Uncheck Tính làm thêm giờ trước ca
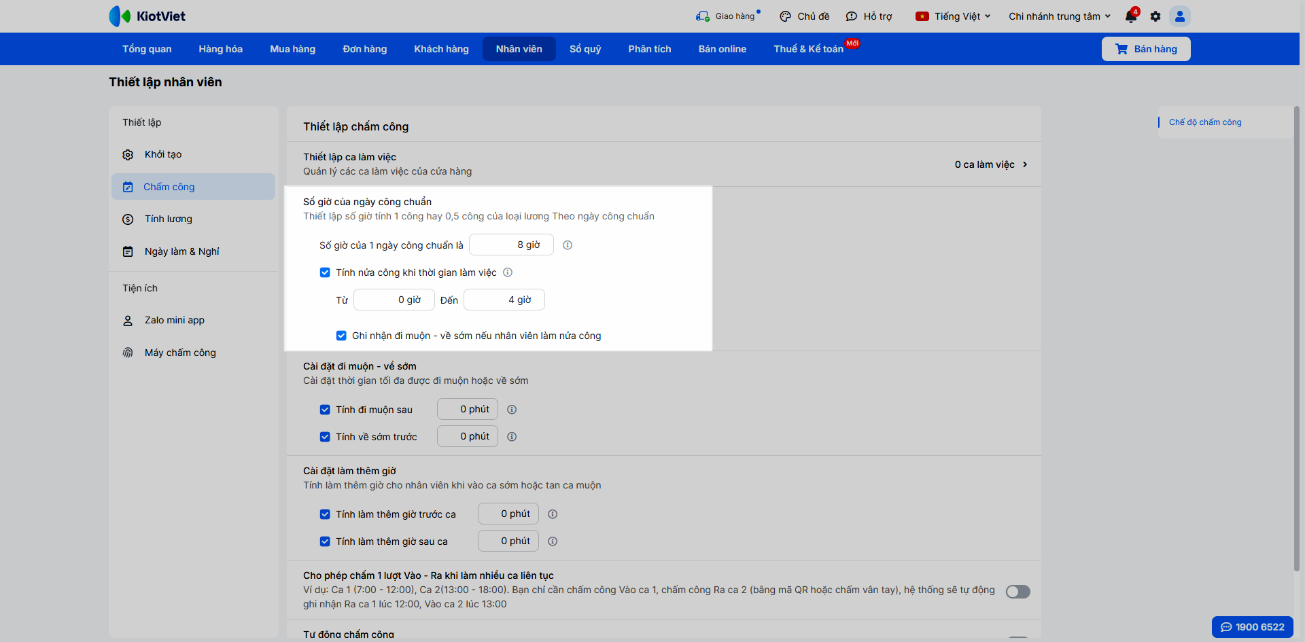Screen dimensions: 1305x642 point(325,514)
